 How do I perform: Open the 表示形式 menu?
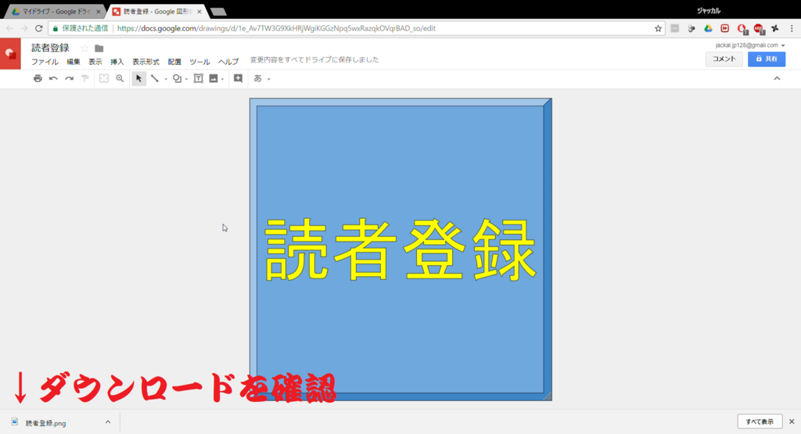146,62
